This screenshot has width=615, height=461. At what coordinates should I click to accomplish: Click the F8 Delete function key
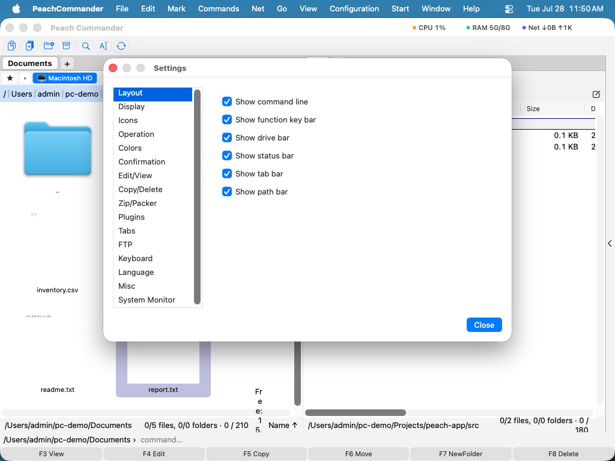(563, 454)
